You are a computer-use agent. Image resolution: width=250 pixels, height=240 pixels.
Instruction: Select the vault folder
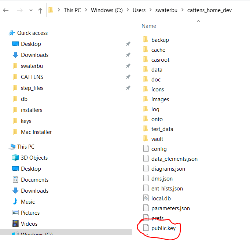point(157,139)
